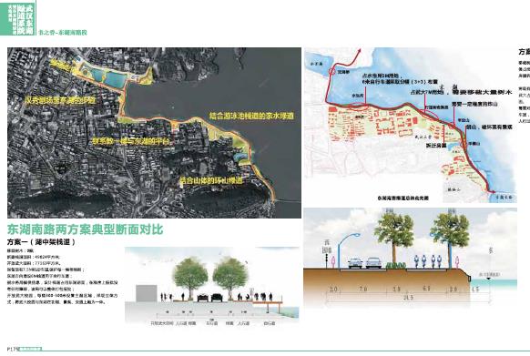Click the pink pedestrian beside the traffic signal
Viewport: 530px width, 356px height.
[x=334, y=261]
